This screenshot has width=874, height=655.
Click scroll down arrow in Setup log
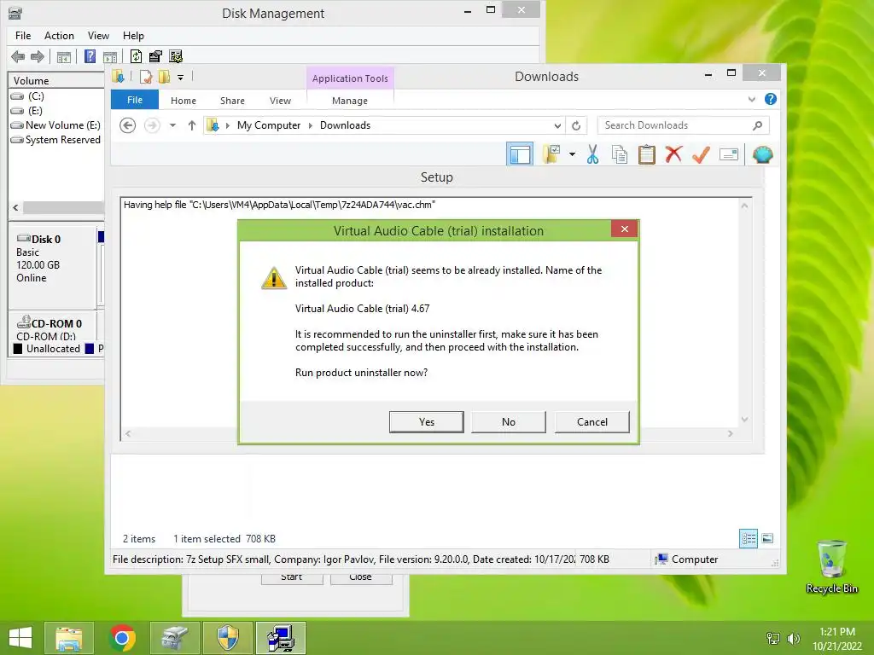[x=744, y=420]
